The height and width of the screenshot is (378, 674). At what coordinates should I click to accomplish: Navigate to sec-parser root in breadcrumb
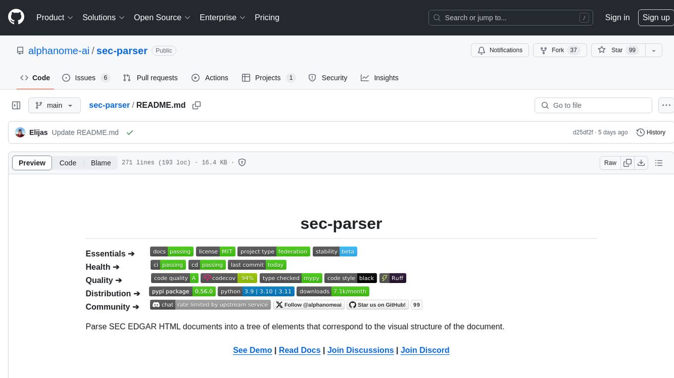[109, 105]
